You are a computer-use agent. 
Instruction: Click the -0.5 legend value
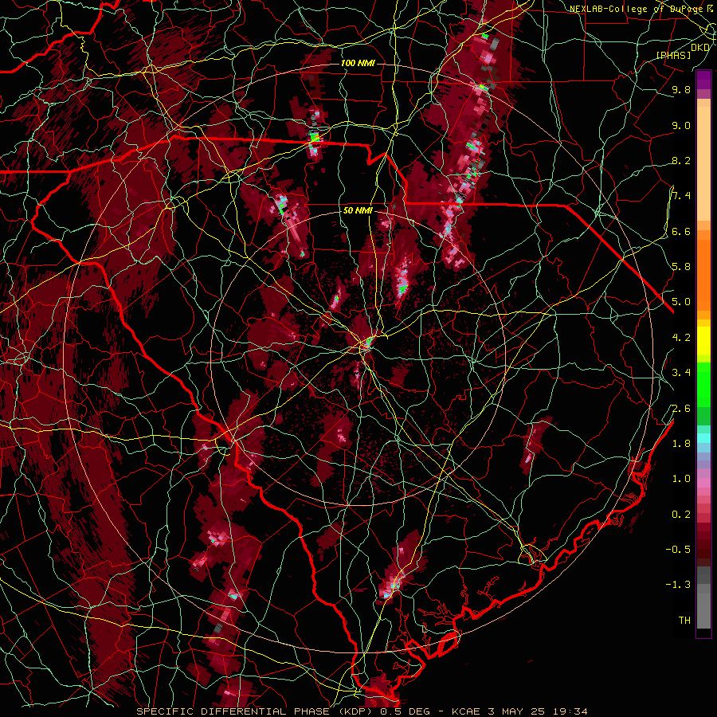tap(678, 550)
